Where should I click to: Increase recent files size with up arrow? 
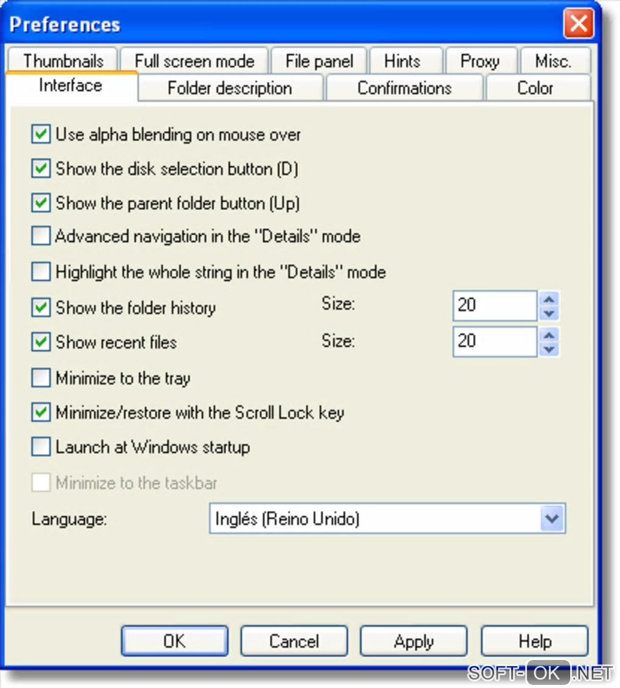[x=549, y=335]
